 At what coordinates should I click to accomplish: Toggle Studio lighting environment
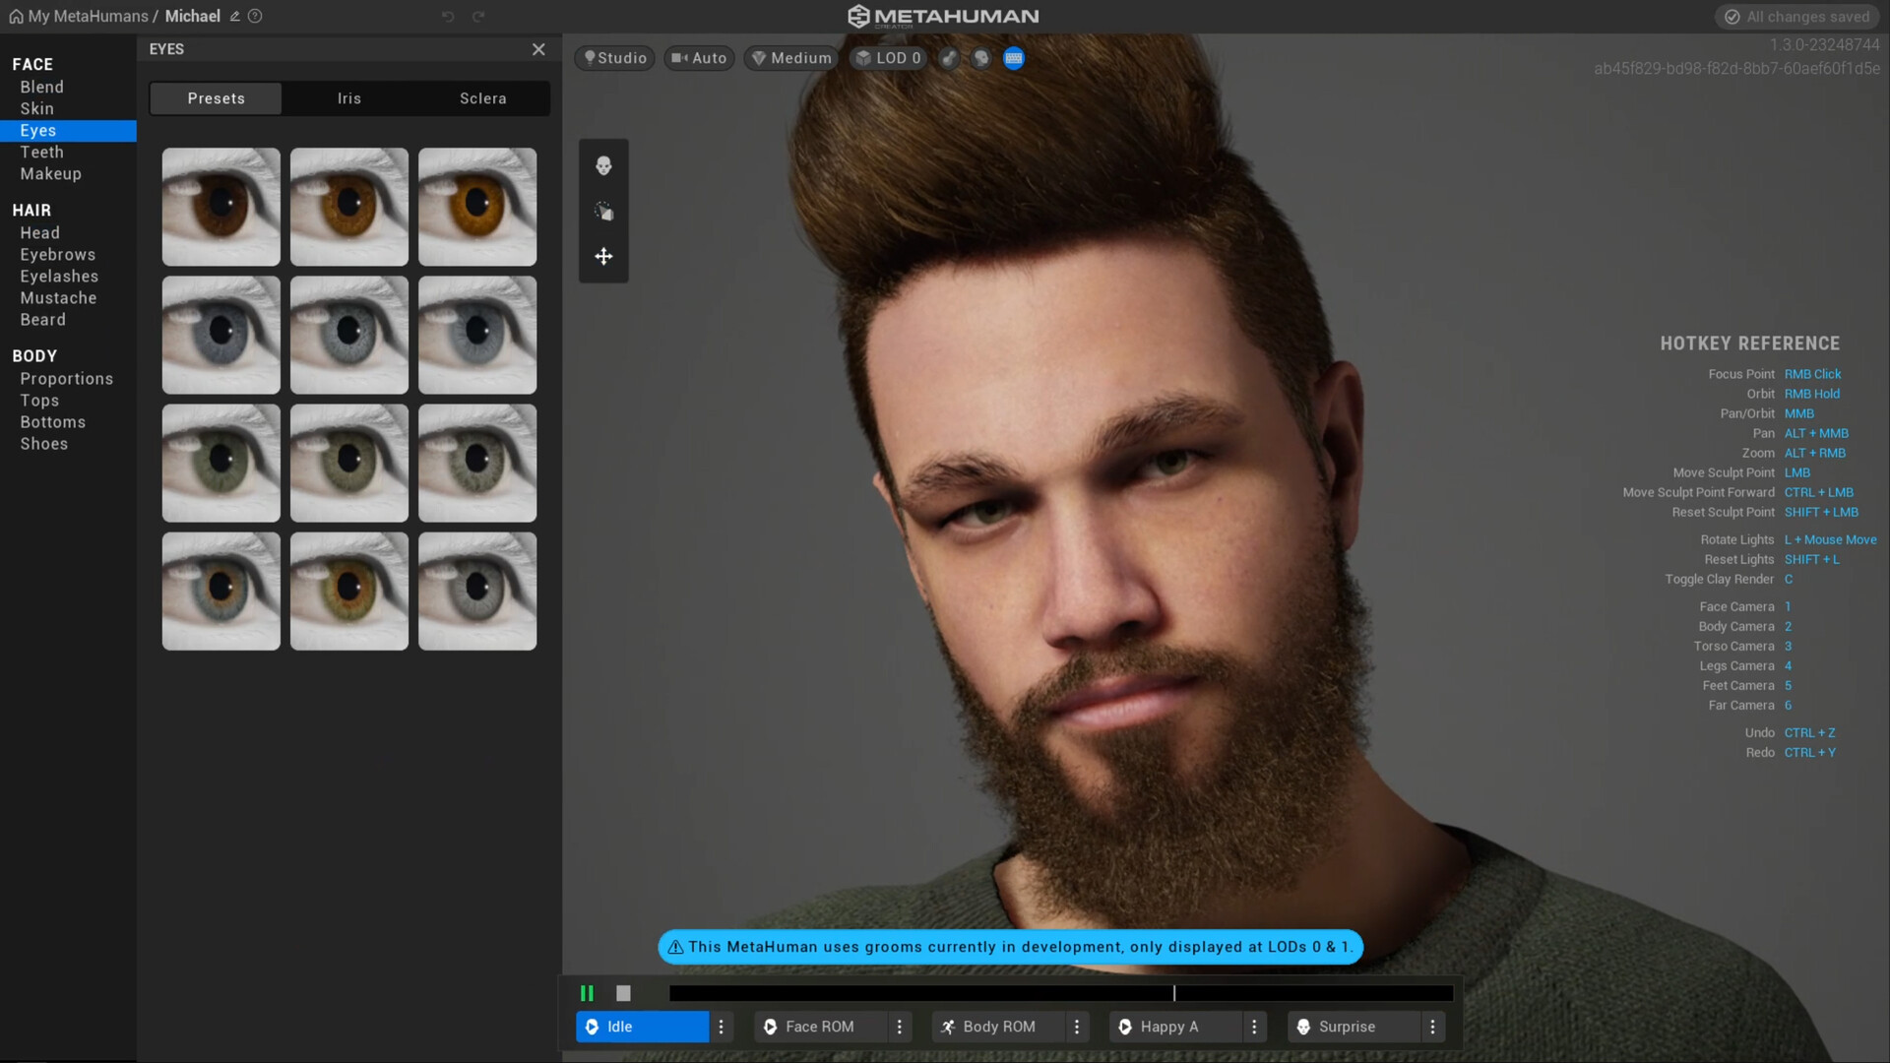tap(614, 58)
